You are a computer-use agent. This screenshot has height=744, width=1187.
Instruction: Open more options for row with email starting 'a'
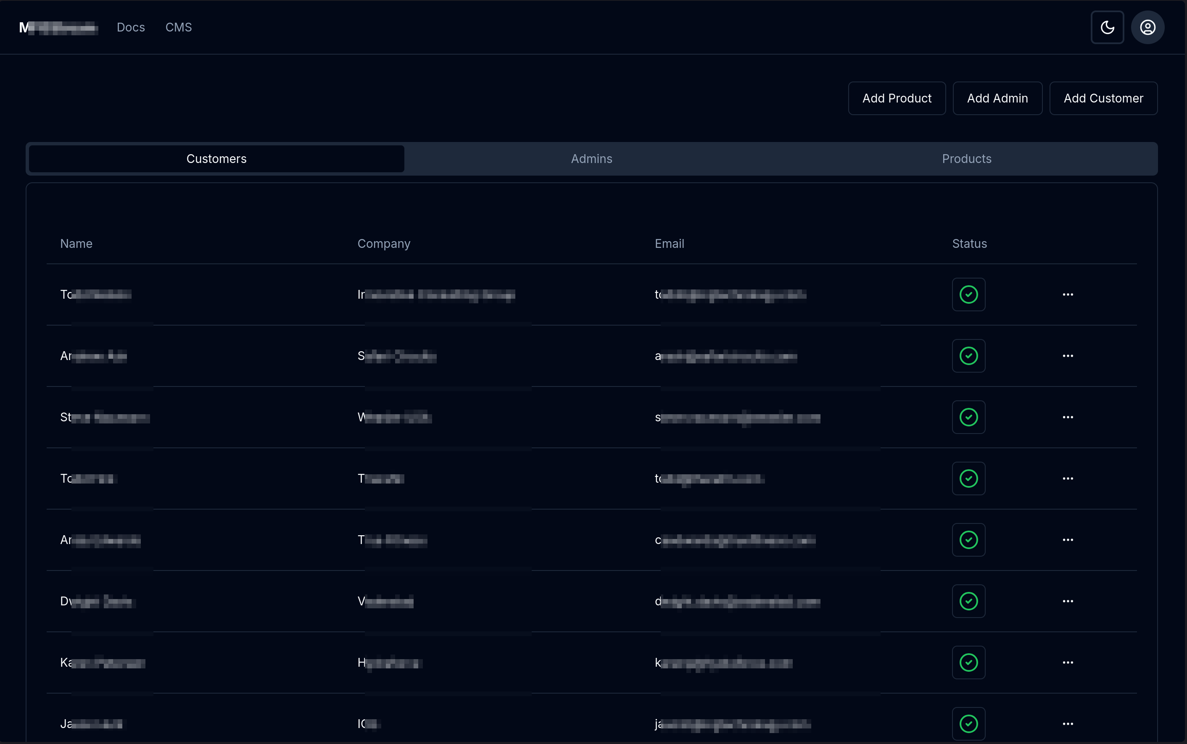(1068, 356)
